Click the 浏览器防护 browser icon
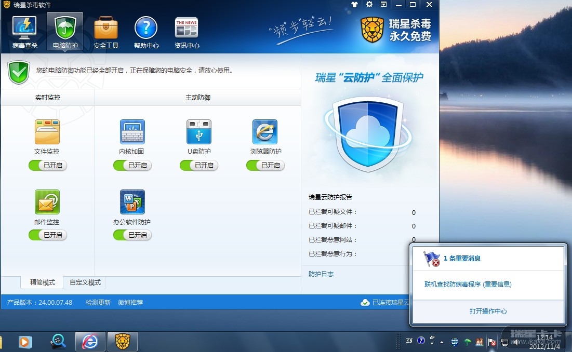 (x=265, y=132)
